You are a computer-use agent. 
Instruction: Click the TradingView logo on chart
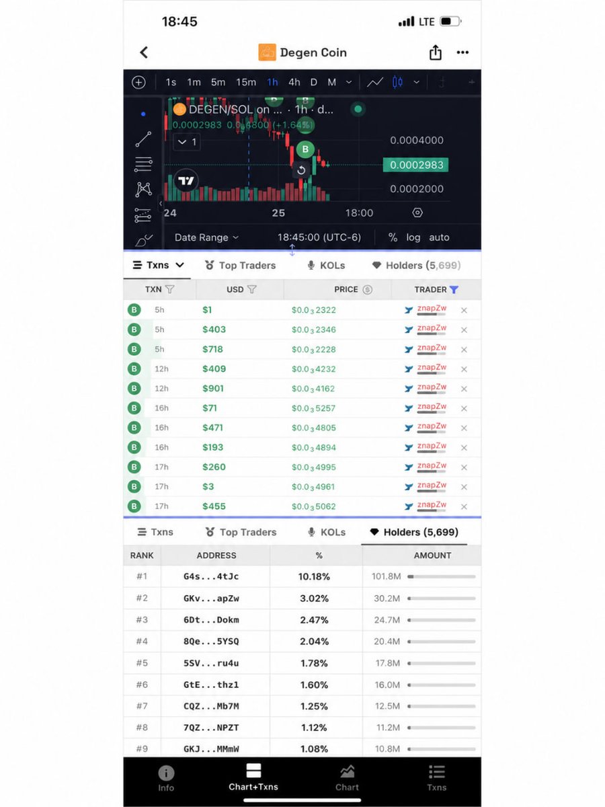186,180
